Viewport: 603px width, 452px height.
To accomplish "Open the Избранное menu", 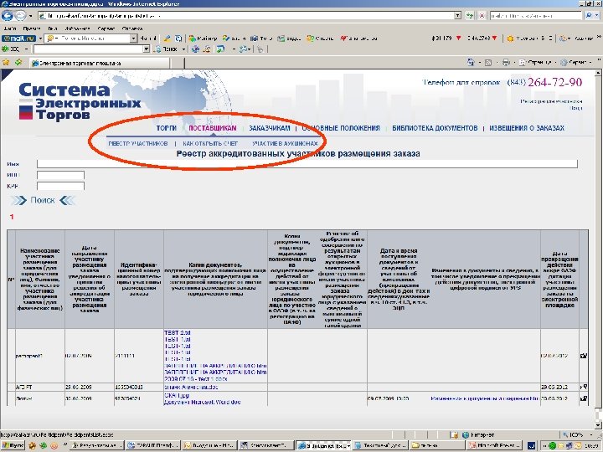I will (x=77, y=28).
